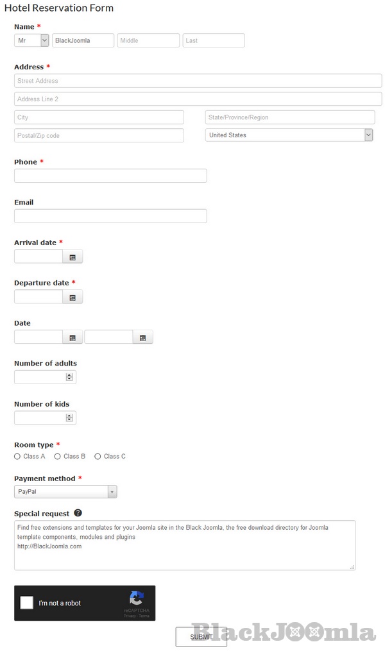Check the I'm not a robot box

click(27, 603)
